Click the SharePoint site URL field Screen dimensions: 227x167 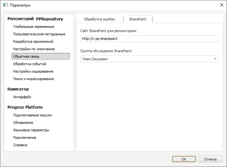[x=149, y=39]
